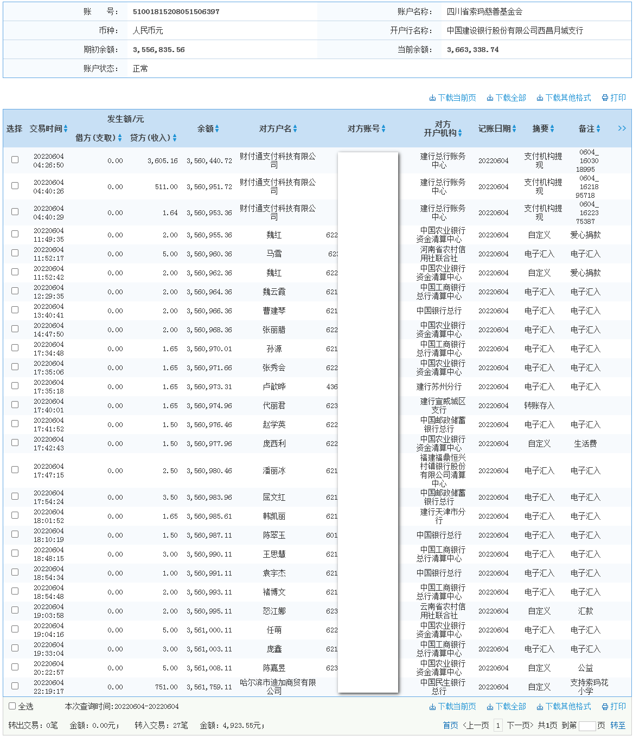This screenshot has width=633, height=736.
Task: Check the 04:40:26 transaction row
Action: click(15, 186)
